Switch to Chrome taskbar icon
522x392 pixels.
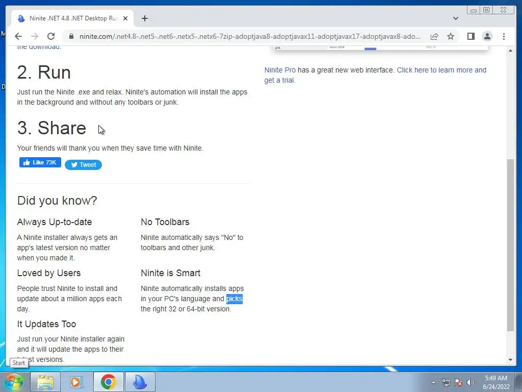(108, 382)
